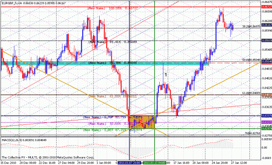This screenshot has height=165, width=272.
Task: Click the 85.41% 0.85689 Fibonacci label
Action: tap(113, 42)
